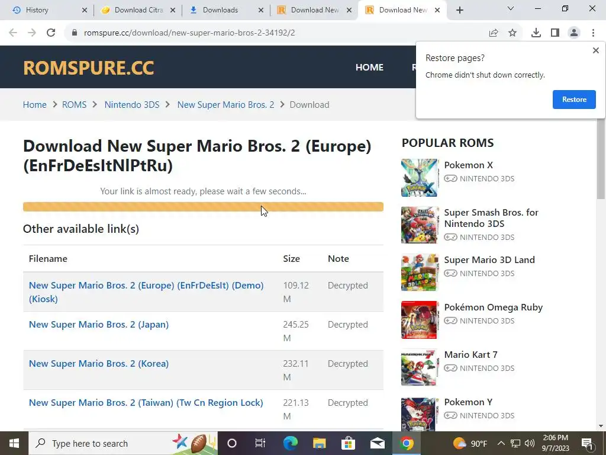The height and width of the screenshot is (455, 606).
Task: Click the padlock site info icon
Action: tap(75, 33)
